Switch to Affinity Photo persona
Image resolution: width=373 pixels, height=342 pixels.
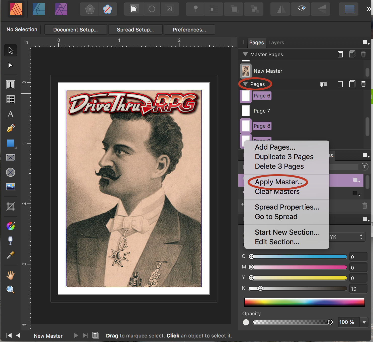pyautogui.click(x=61, y=9)
